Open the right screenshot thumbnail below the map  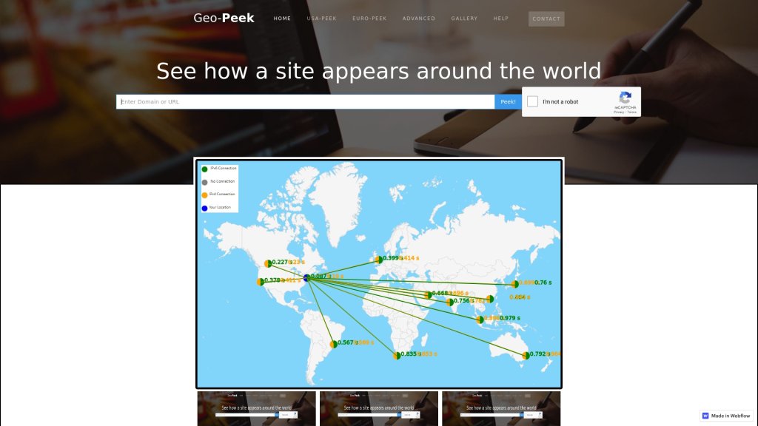pos(501,408)
